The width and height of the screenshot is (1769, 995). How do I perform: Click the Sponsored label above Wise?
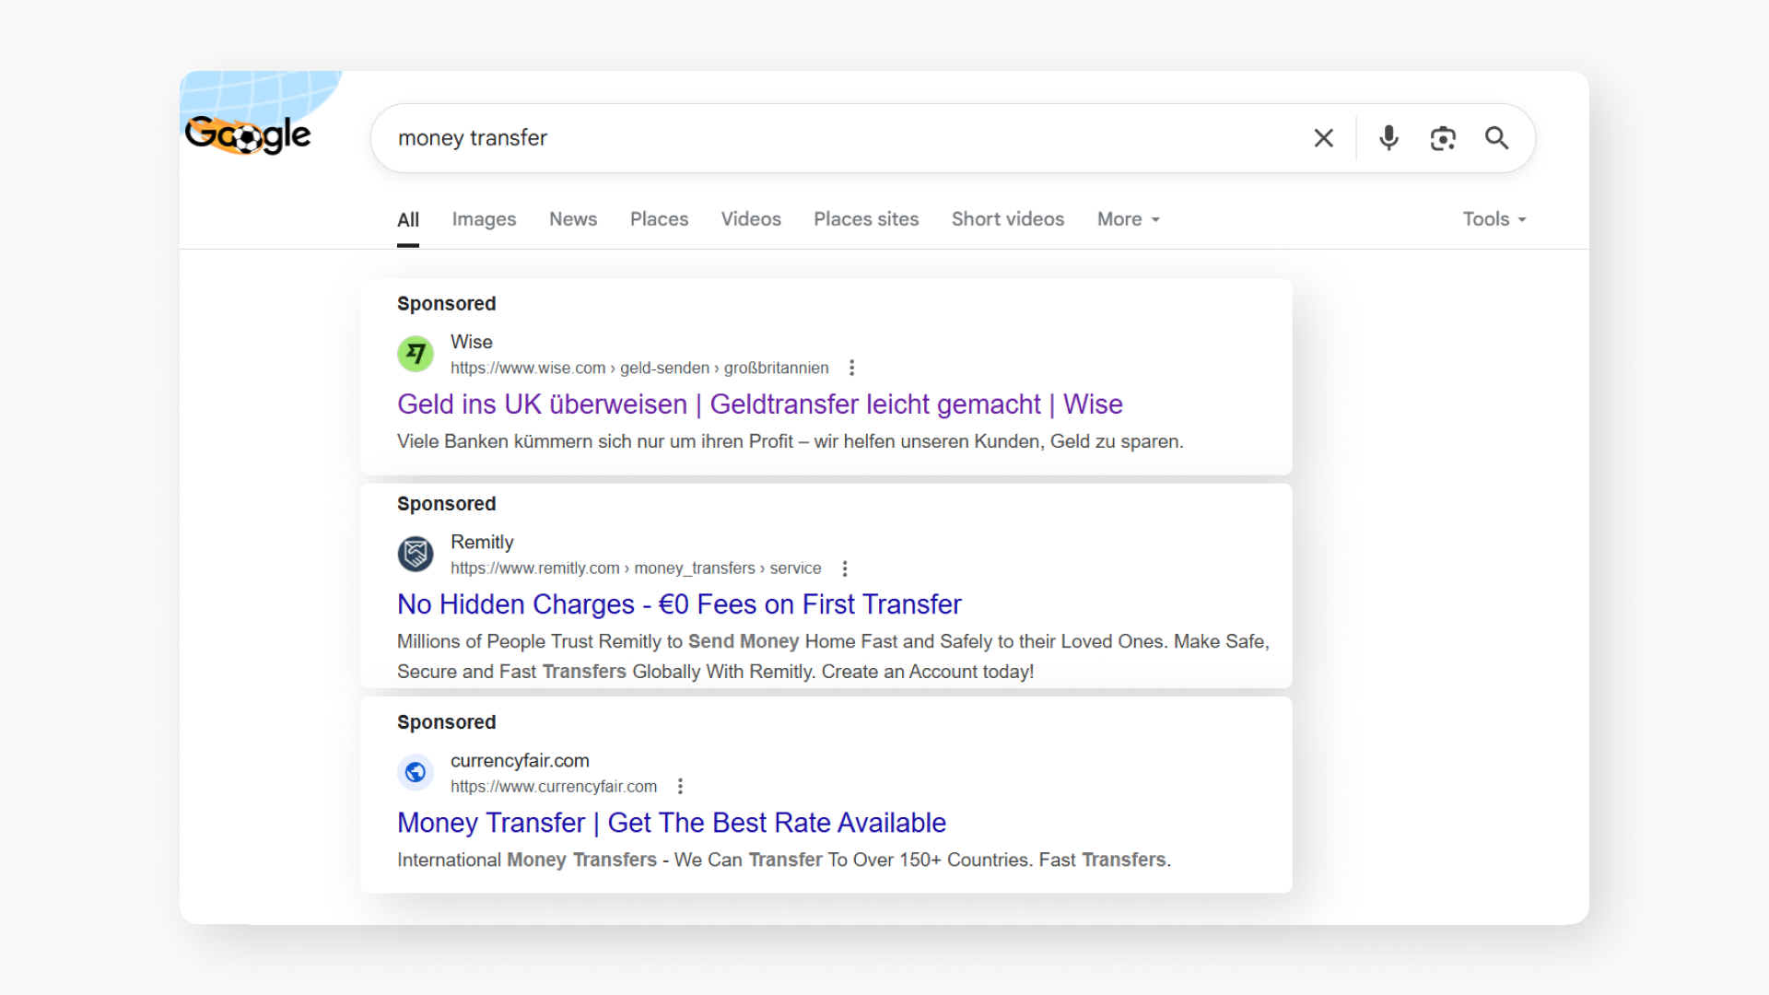[446, 303]
